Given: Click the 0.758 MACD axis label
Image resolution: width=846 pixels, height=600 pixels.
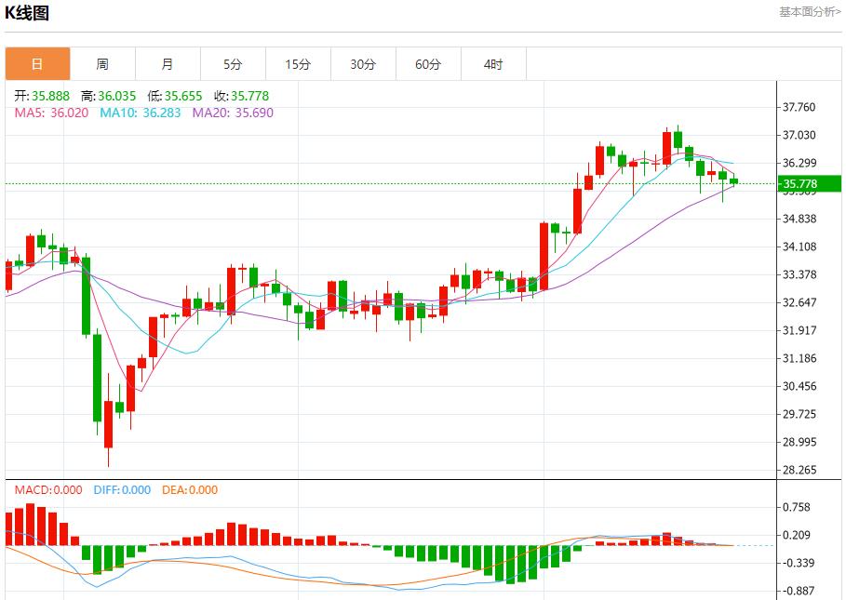Looking at the screenshot, I should pyautogui.click(x=799, y=508).
